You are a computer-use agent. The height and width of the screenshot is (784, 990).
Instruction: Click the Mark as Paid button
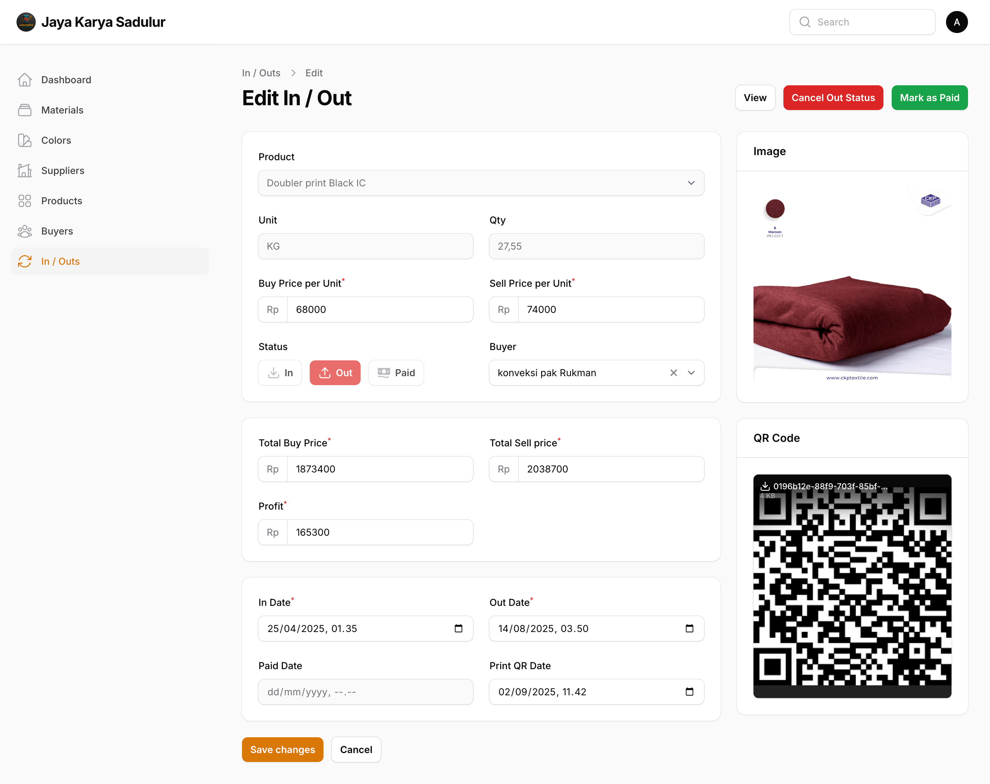[x=929, y=97]
